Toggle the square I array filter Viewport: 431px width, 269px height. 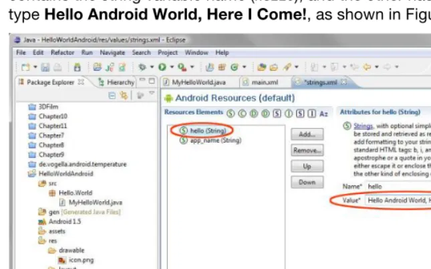311,114
